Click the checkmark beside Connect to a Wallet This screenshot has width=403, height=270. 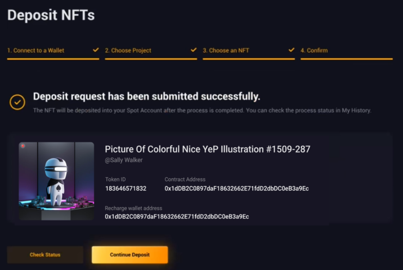[96, 50]
